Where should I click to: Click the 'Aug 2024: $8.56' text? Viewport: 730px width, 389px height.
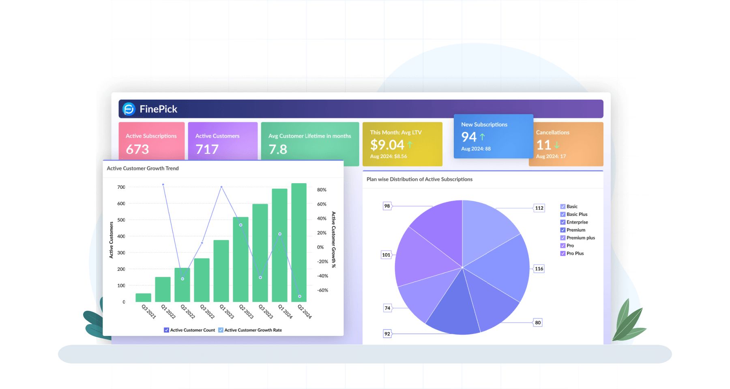tap(389, 156)
